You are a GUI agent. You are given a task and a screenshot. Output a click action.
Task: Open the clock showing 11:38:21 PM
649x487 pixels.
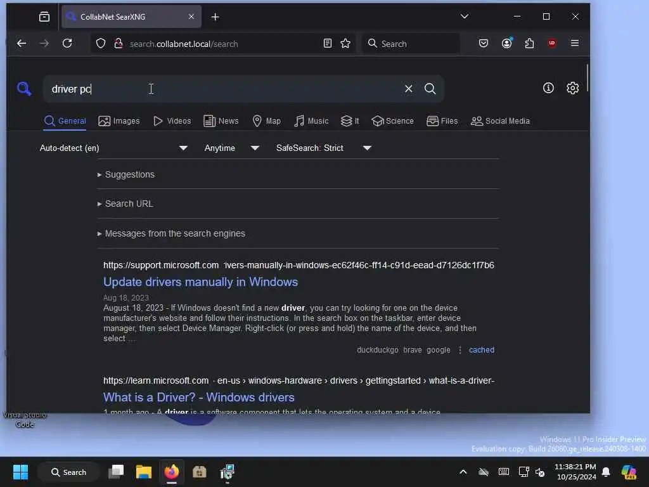coord(575,472)
